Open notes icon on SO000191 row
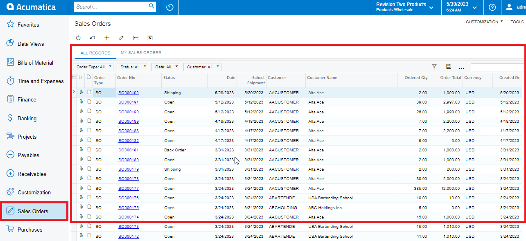Viewport: 526px width, 241px height. (89, 102)
